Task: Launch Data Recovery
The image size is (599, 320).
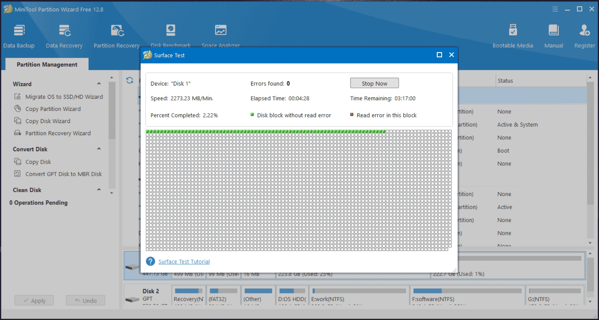Action: coord(64,35)
